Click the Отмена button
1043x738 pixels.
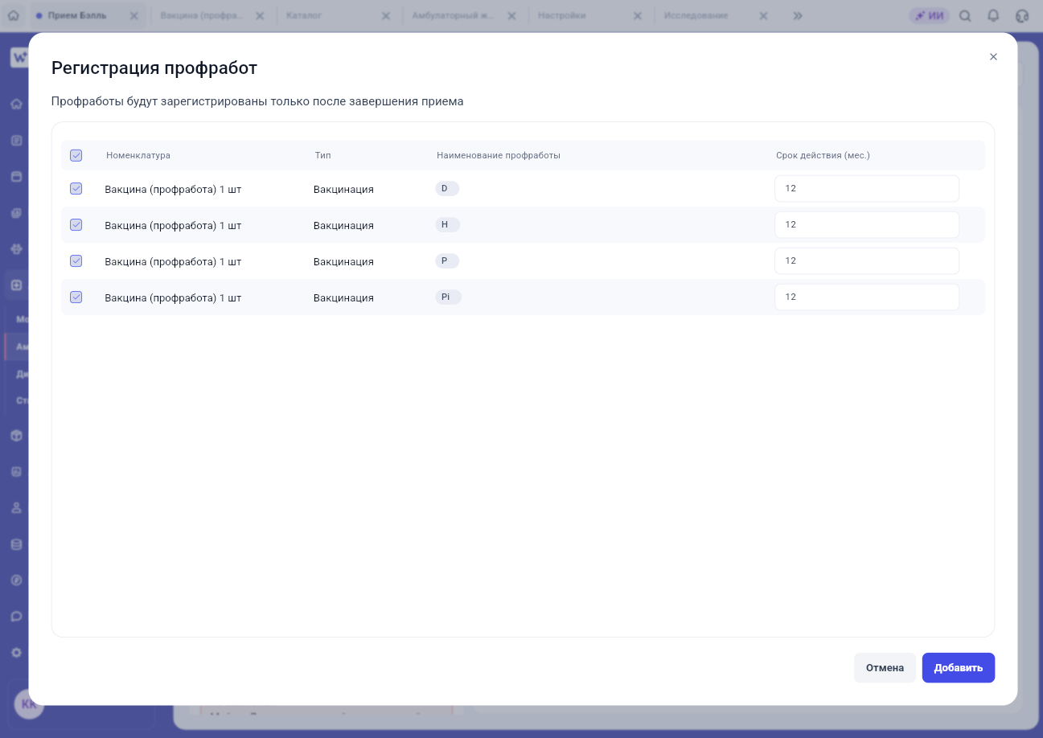tap(885, 668)
